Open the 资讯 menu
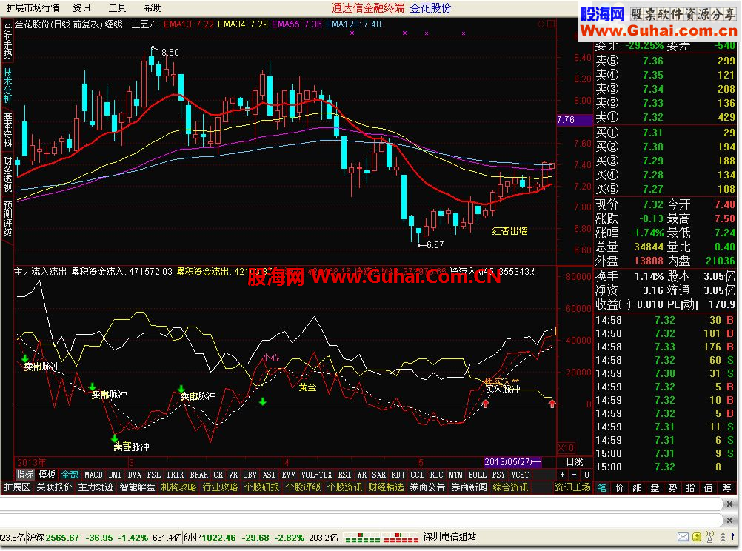This screenshot has width=742, height=551. [x=81, y=8]
